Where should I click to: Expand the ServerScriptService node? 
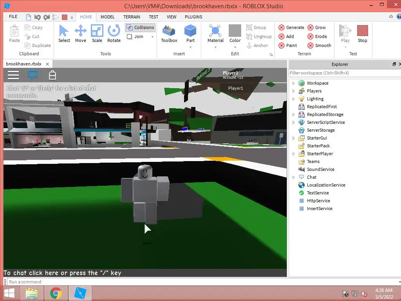click(x=293, y=122)
